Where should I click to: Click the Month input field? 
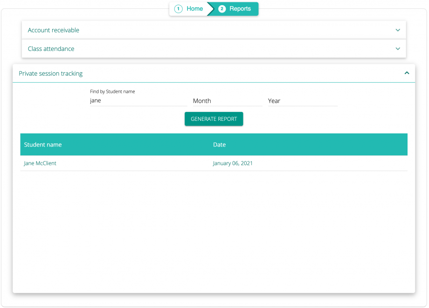point(227,100)
